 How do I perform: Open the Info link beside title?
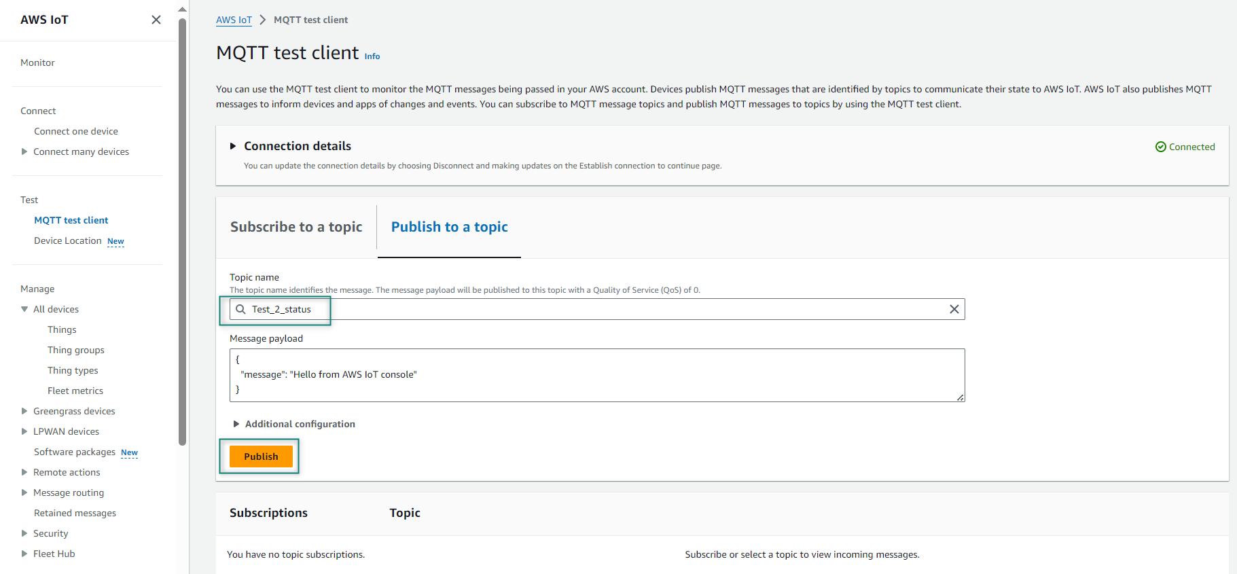(372, 56)
